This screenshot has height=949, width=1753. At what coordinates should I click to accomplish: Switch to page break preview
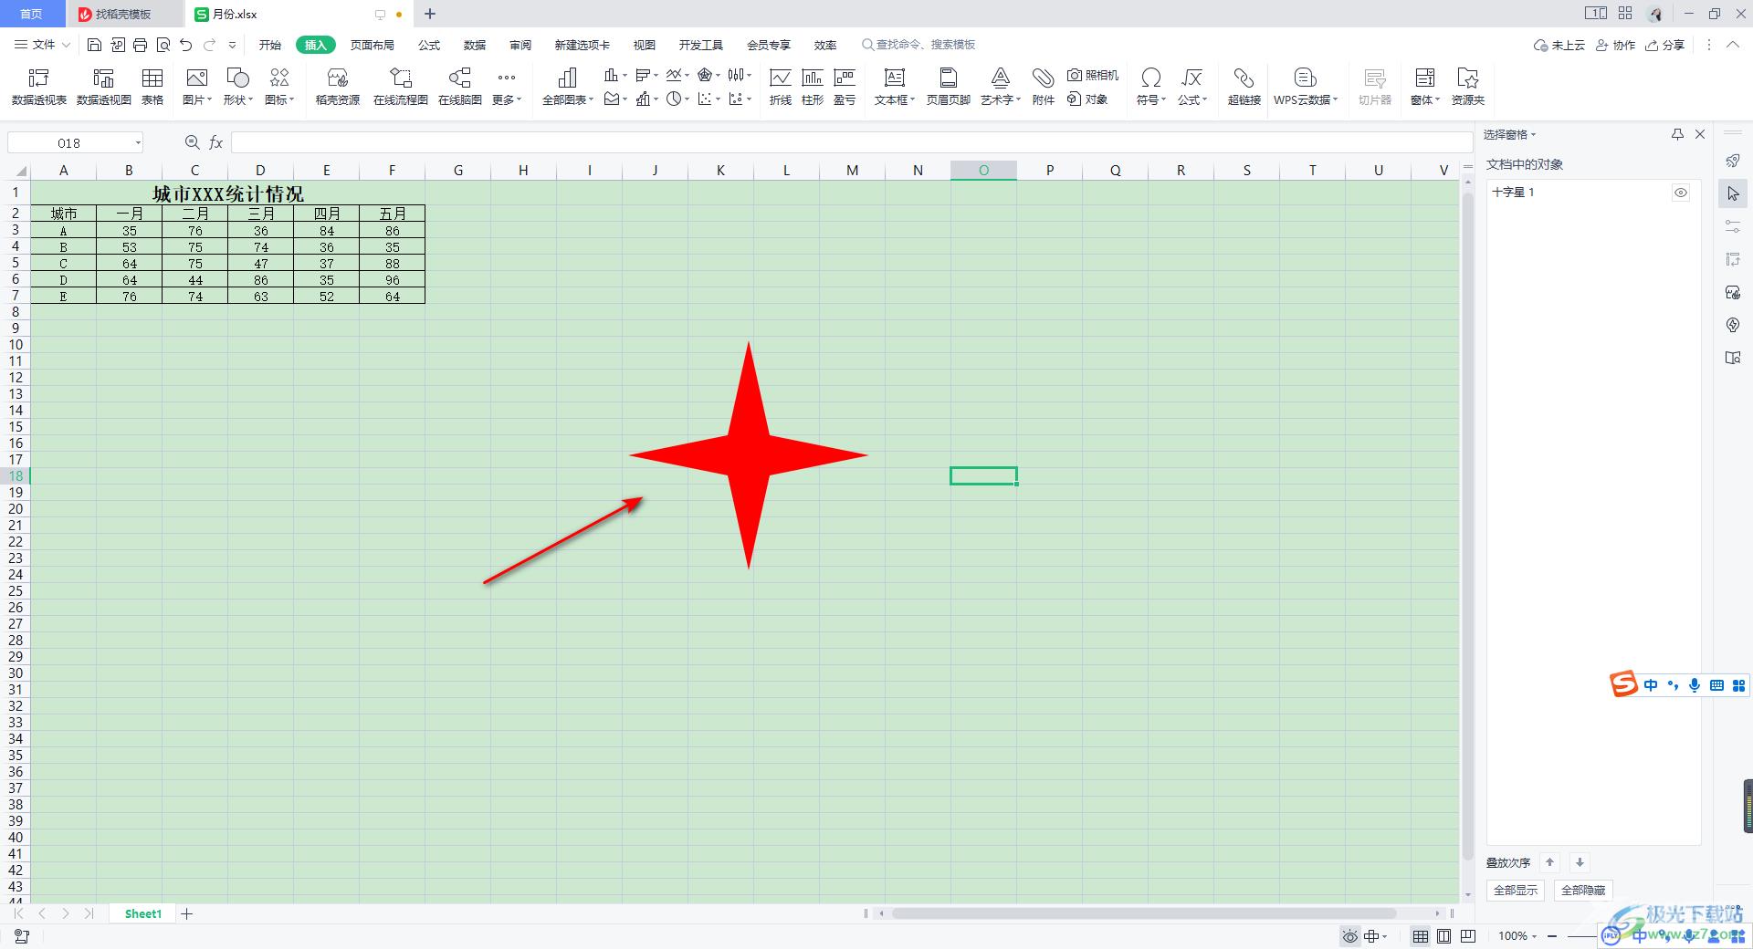pyautogui.click(x=1468, y=936)
